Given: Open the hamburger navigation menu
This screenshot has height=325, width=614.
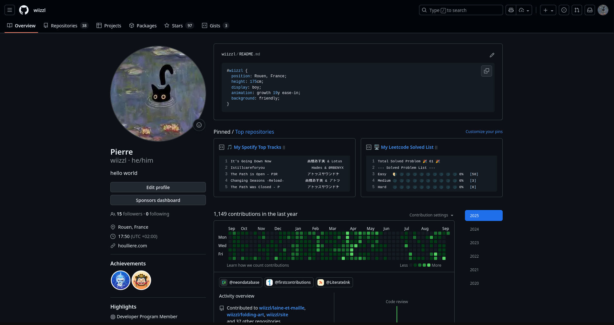Looking at the screenshot, I should coord(10,10).
